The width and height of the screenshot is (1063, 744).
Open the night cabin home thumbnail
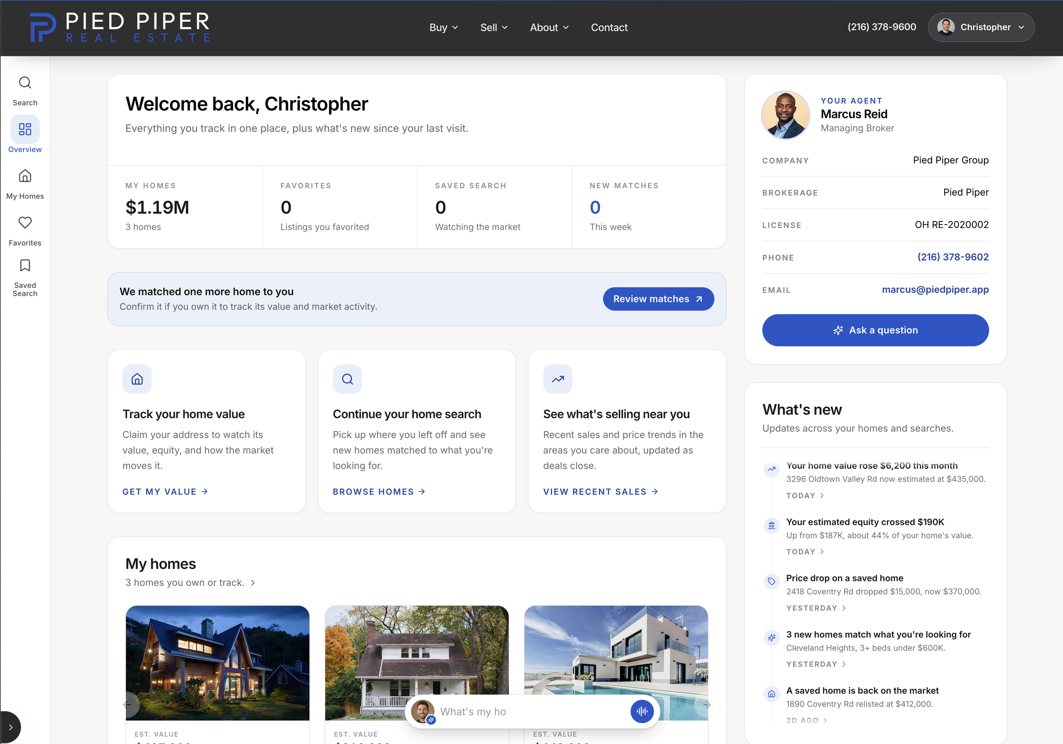(218, 663)
